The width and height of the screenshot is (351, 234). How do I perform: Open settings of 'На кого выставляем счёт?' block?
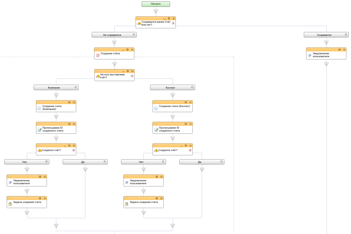(128, 71)
